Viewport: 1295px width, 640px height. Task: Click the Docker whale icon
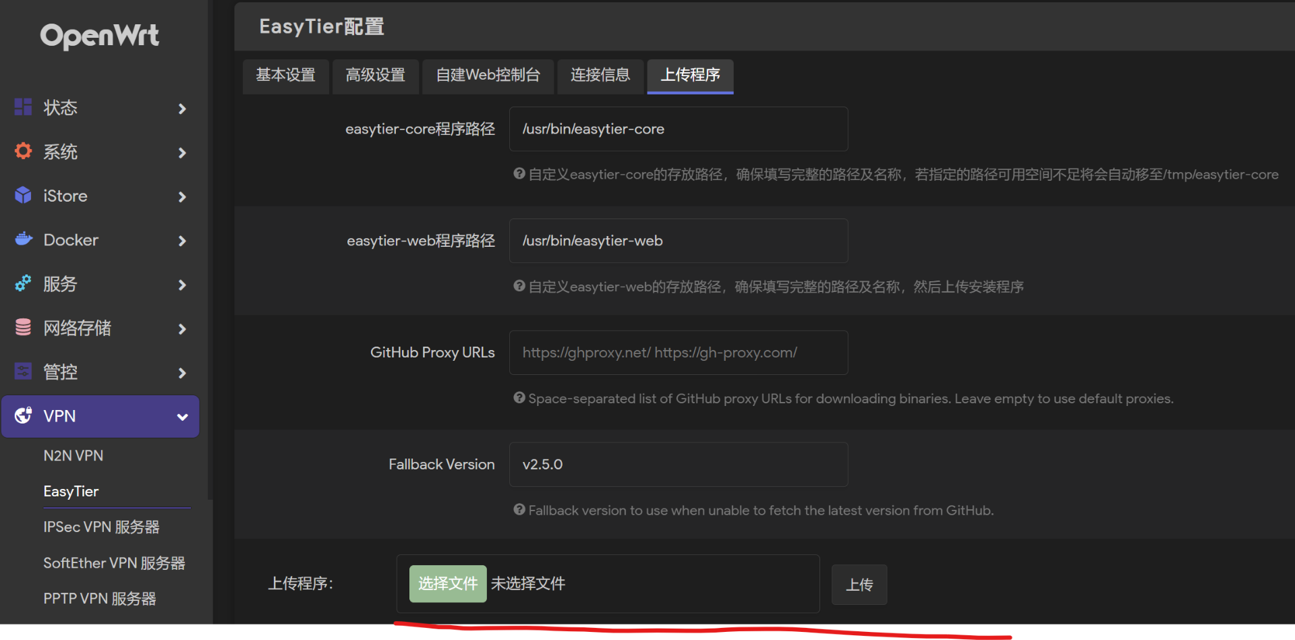pos(23,239)
